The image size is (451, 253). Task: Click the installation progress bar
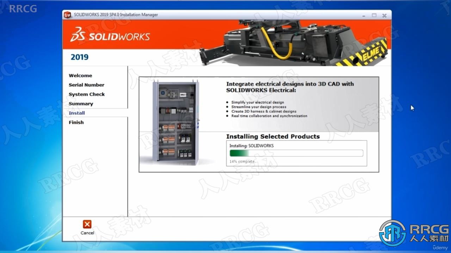(296, 153)
